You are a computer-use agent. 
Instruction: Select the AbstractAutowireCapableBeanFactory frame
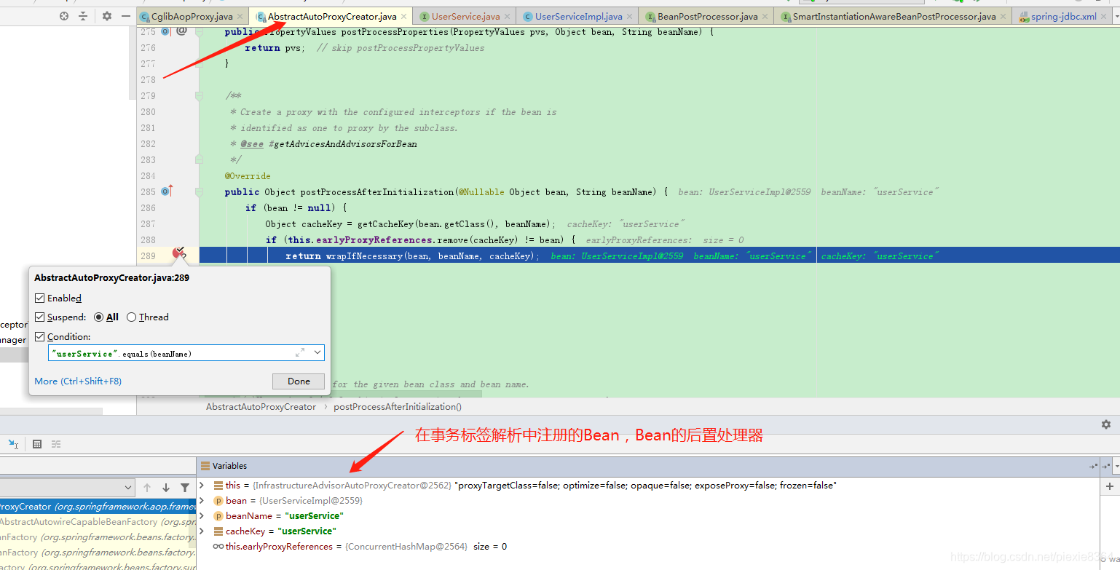(98, 522)
